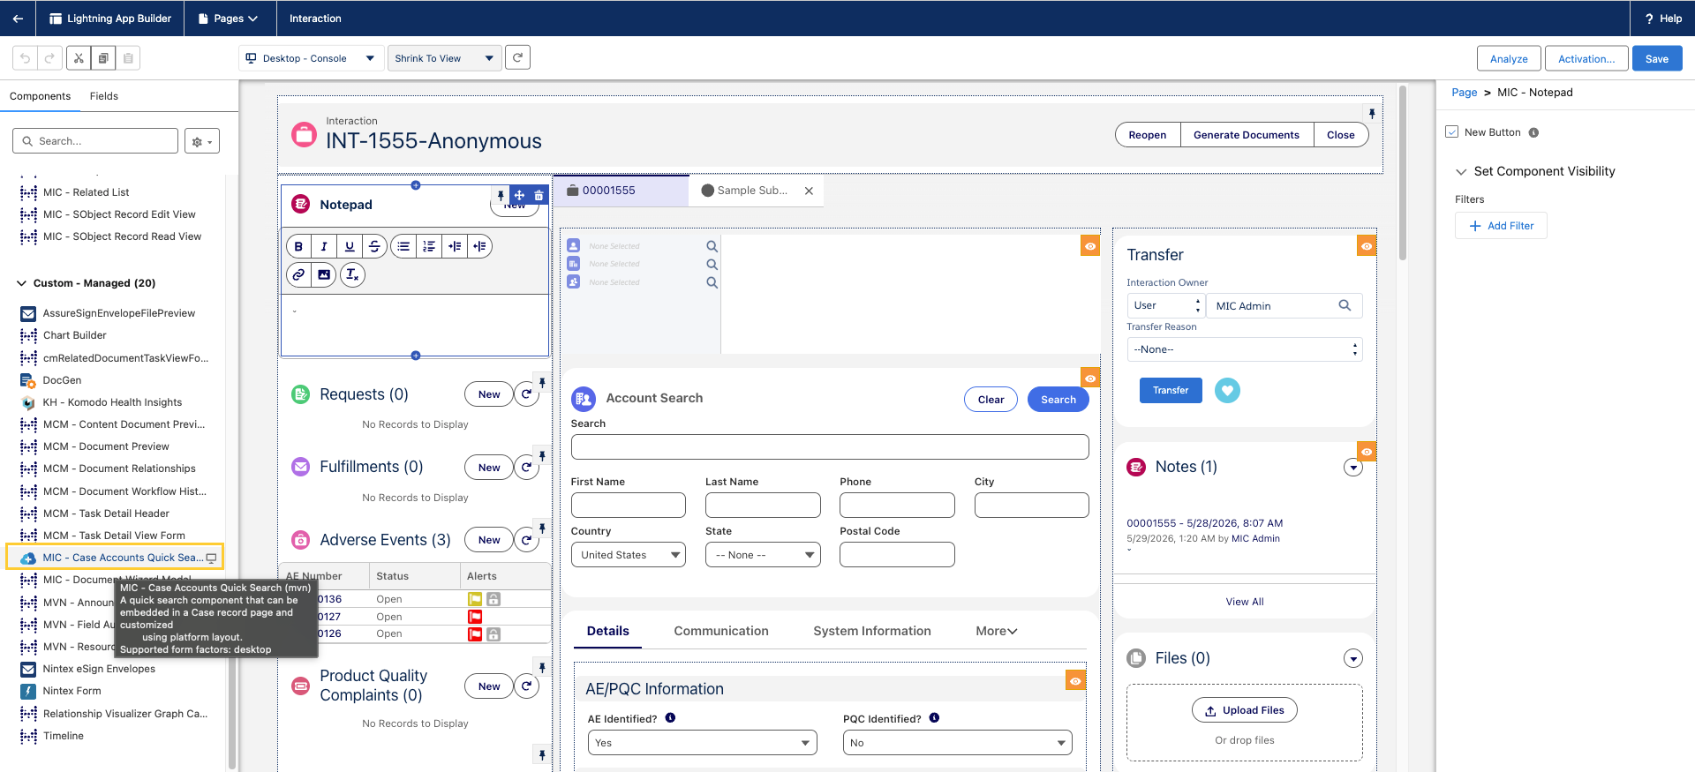Delete the Notepad component
1695x772 pixels.
(x=539, y=196)
